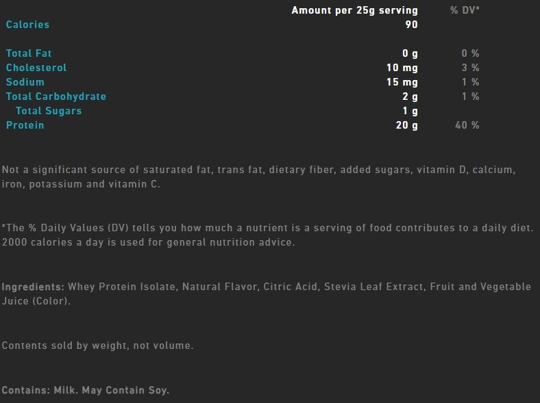Click the Calories label
The width and height of the screenshot is (540, 403).
coord(28,25)
